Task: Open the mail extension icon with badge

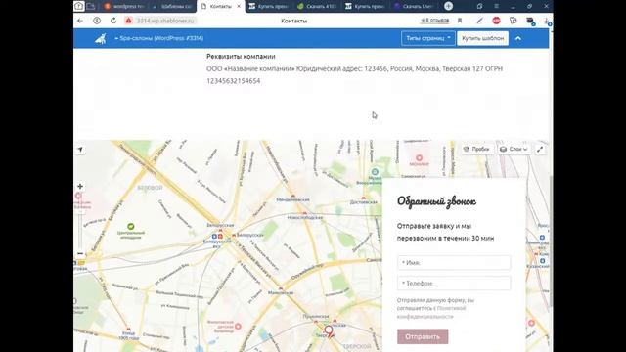Action: coord(530,21)
